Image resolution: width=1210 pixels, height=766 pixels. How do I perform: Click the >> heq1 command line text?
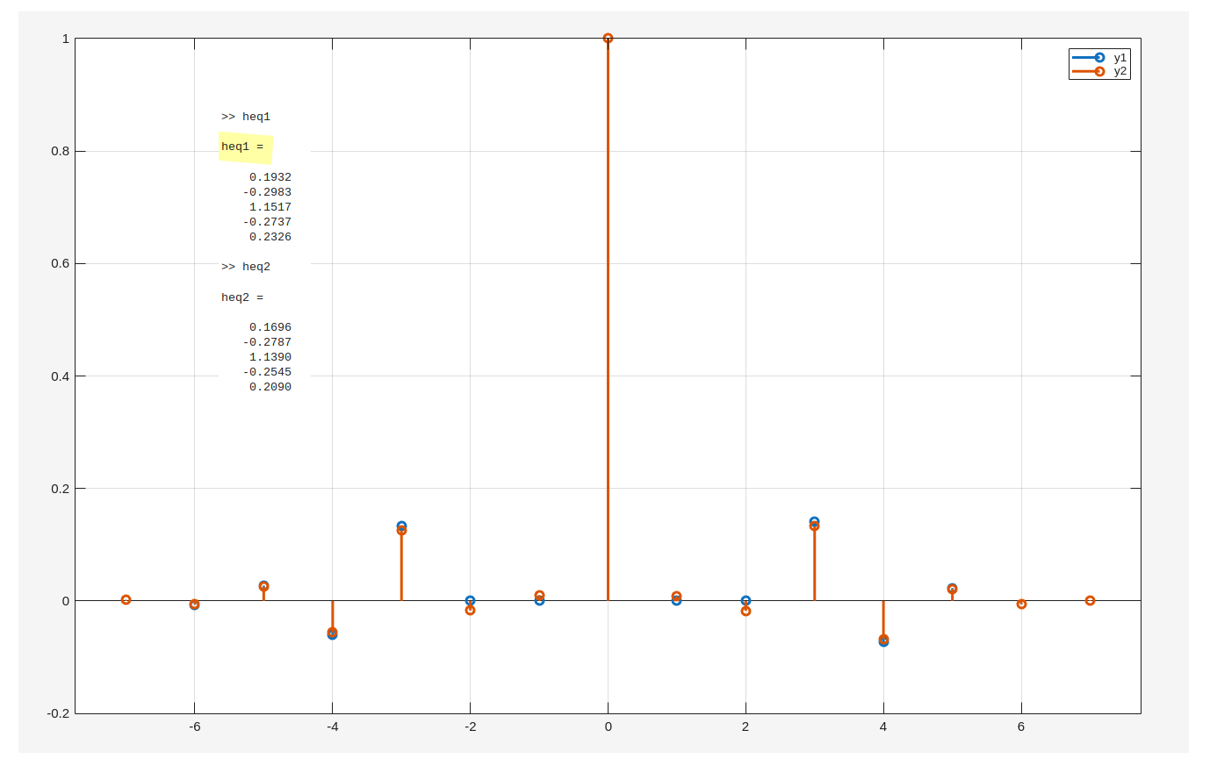point(246,117)
